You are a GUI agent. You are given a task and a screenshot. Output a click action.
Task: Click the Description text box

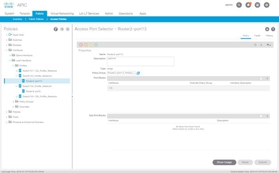(x=141, y=62)
